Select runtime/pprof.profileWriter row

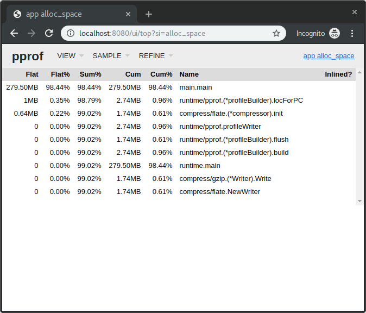click(x=179, y=127)
